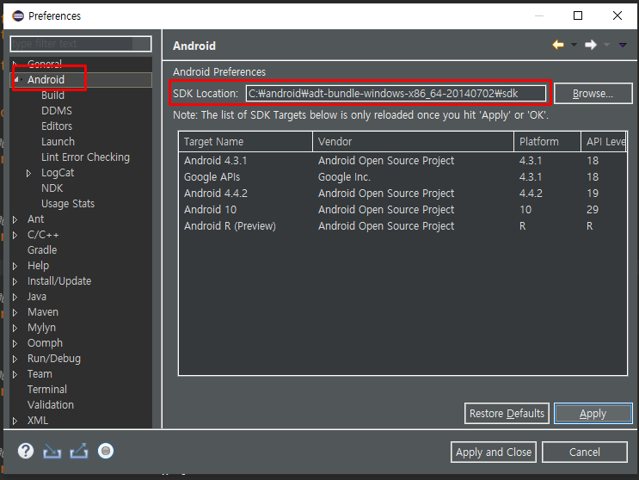Expand the Team tree node
The image size is (639, 480).
(15, 374)
